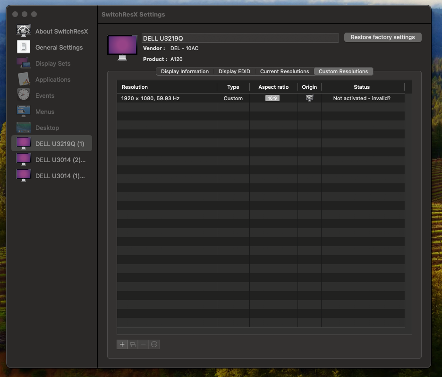Click the General Settings label
Image resolution: width=442 pixels, height=377 pixels.
coord(59,47)
